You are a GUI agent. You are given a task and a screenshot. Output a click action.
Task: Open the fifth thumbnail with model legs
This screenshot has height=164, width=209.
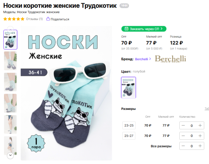coord(10,124)
